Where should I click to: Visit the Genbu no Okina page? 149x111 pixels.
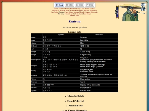coord(90,8)
